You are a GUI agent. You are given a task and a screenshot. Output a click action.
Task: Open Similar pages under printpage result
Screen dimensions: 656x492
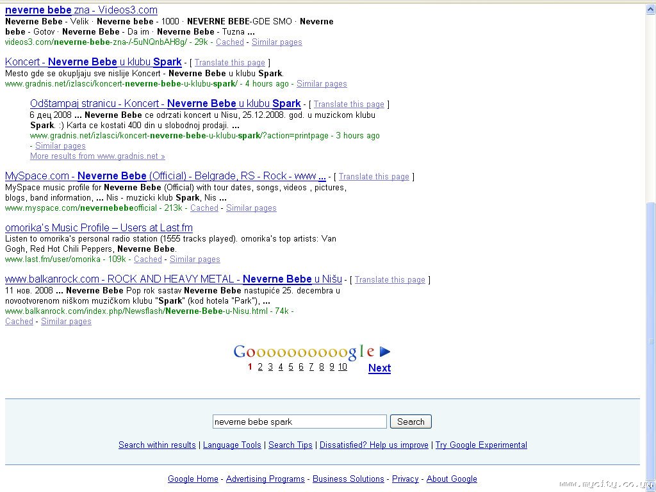click(60, 145)
